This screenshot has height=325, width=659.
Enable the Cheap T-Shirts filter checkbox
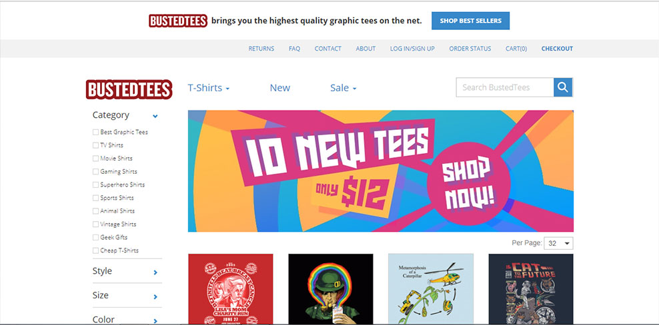(x=95, y=250)
